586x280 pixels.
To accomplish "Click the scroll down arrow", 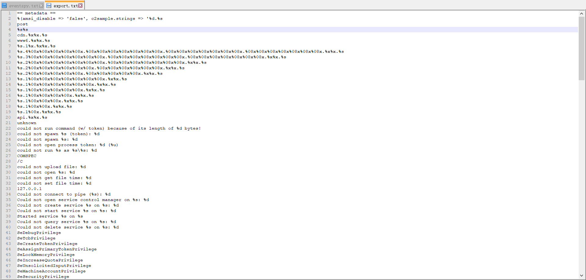I will (581, 276).
